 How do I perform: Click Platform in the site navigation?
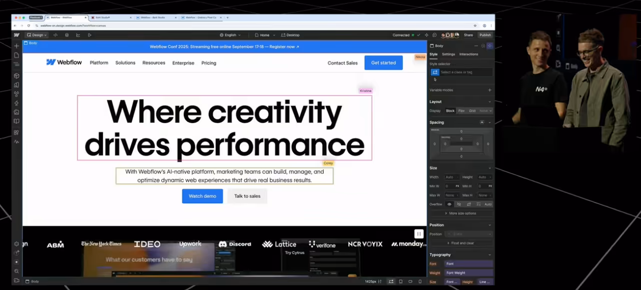[99, 63]
